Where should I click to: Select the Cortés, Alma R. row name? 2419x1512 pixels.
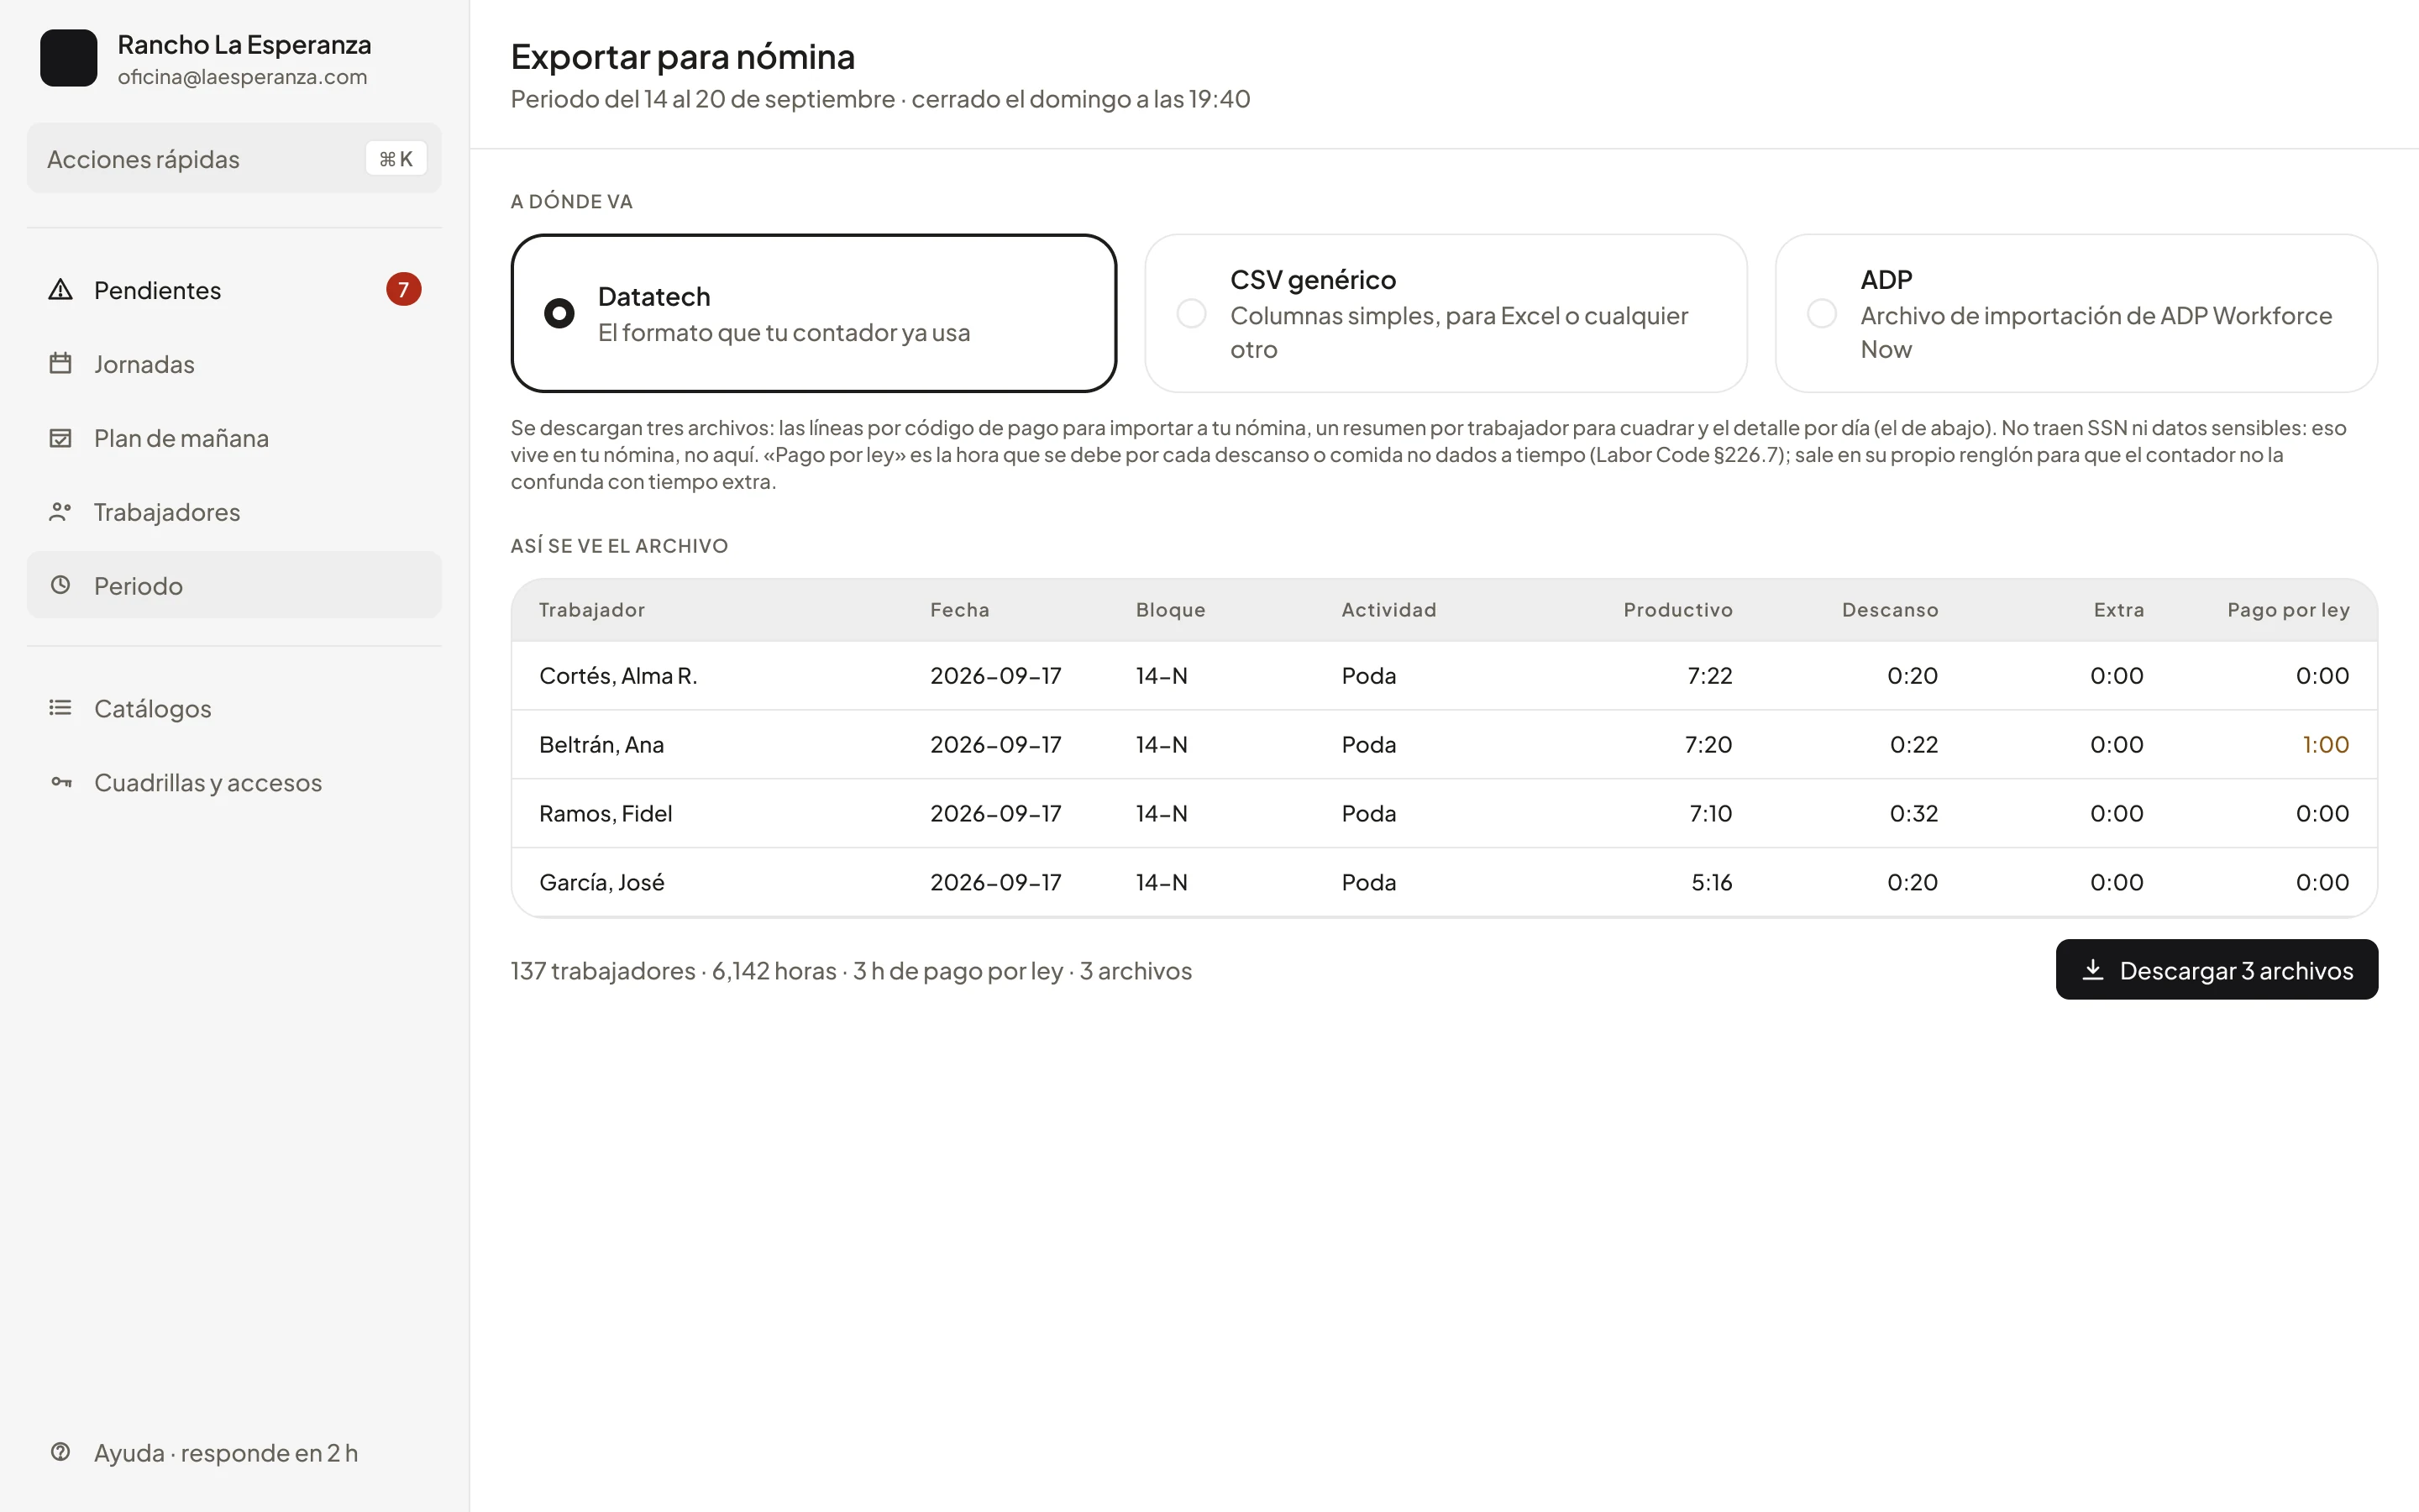617,676
